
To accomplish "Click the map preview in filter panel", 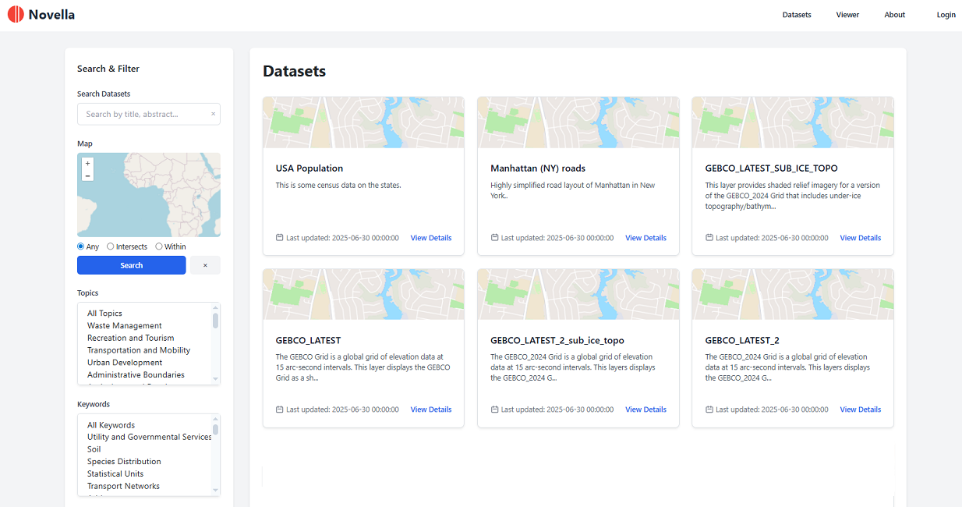I will coord(149,195).
